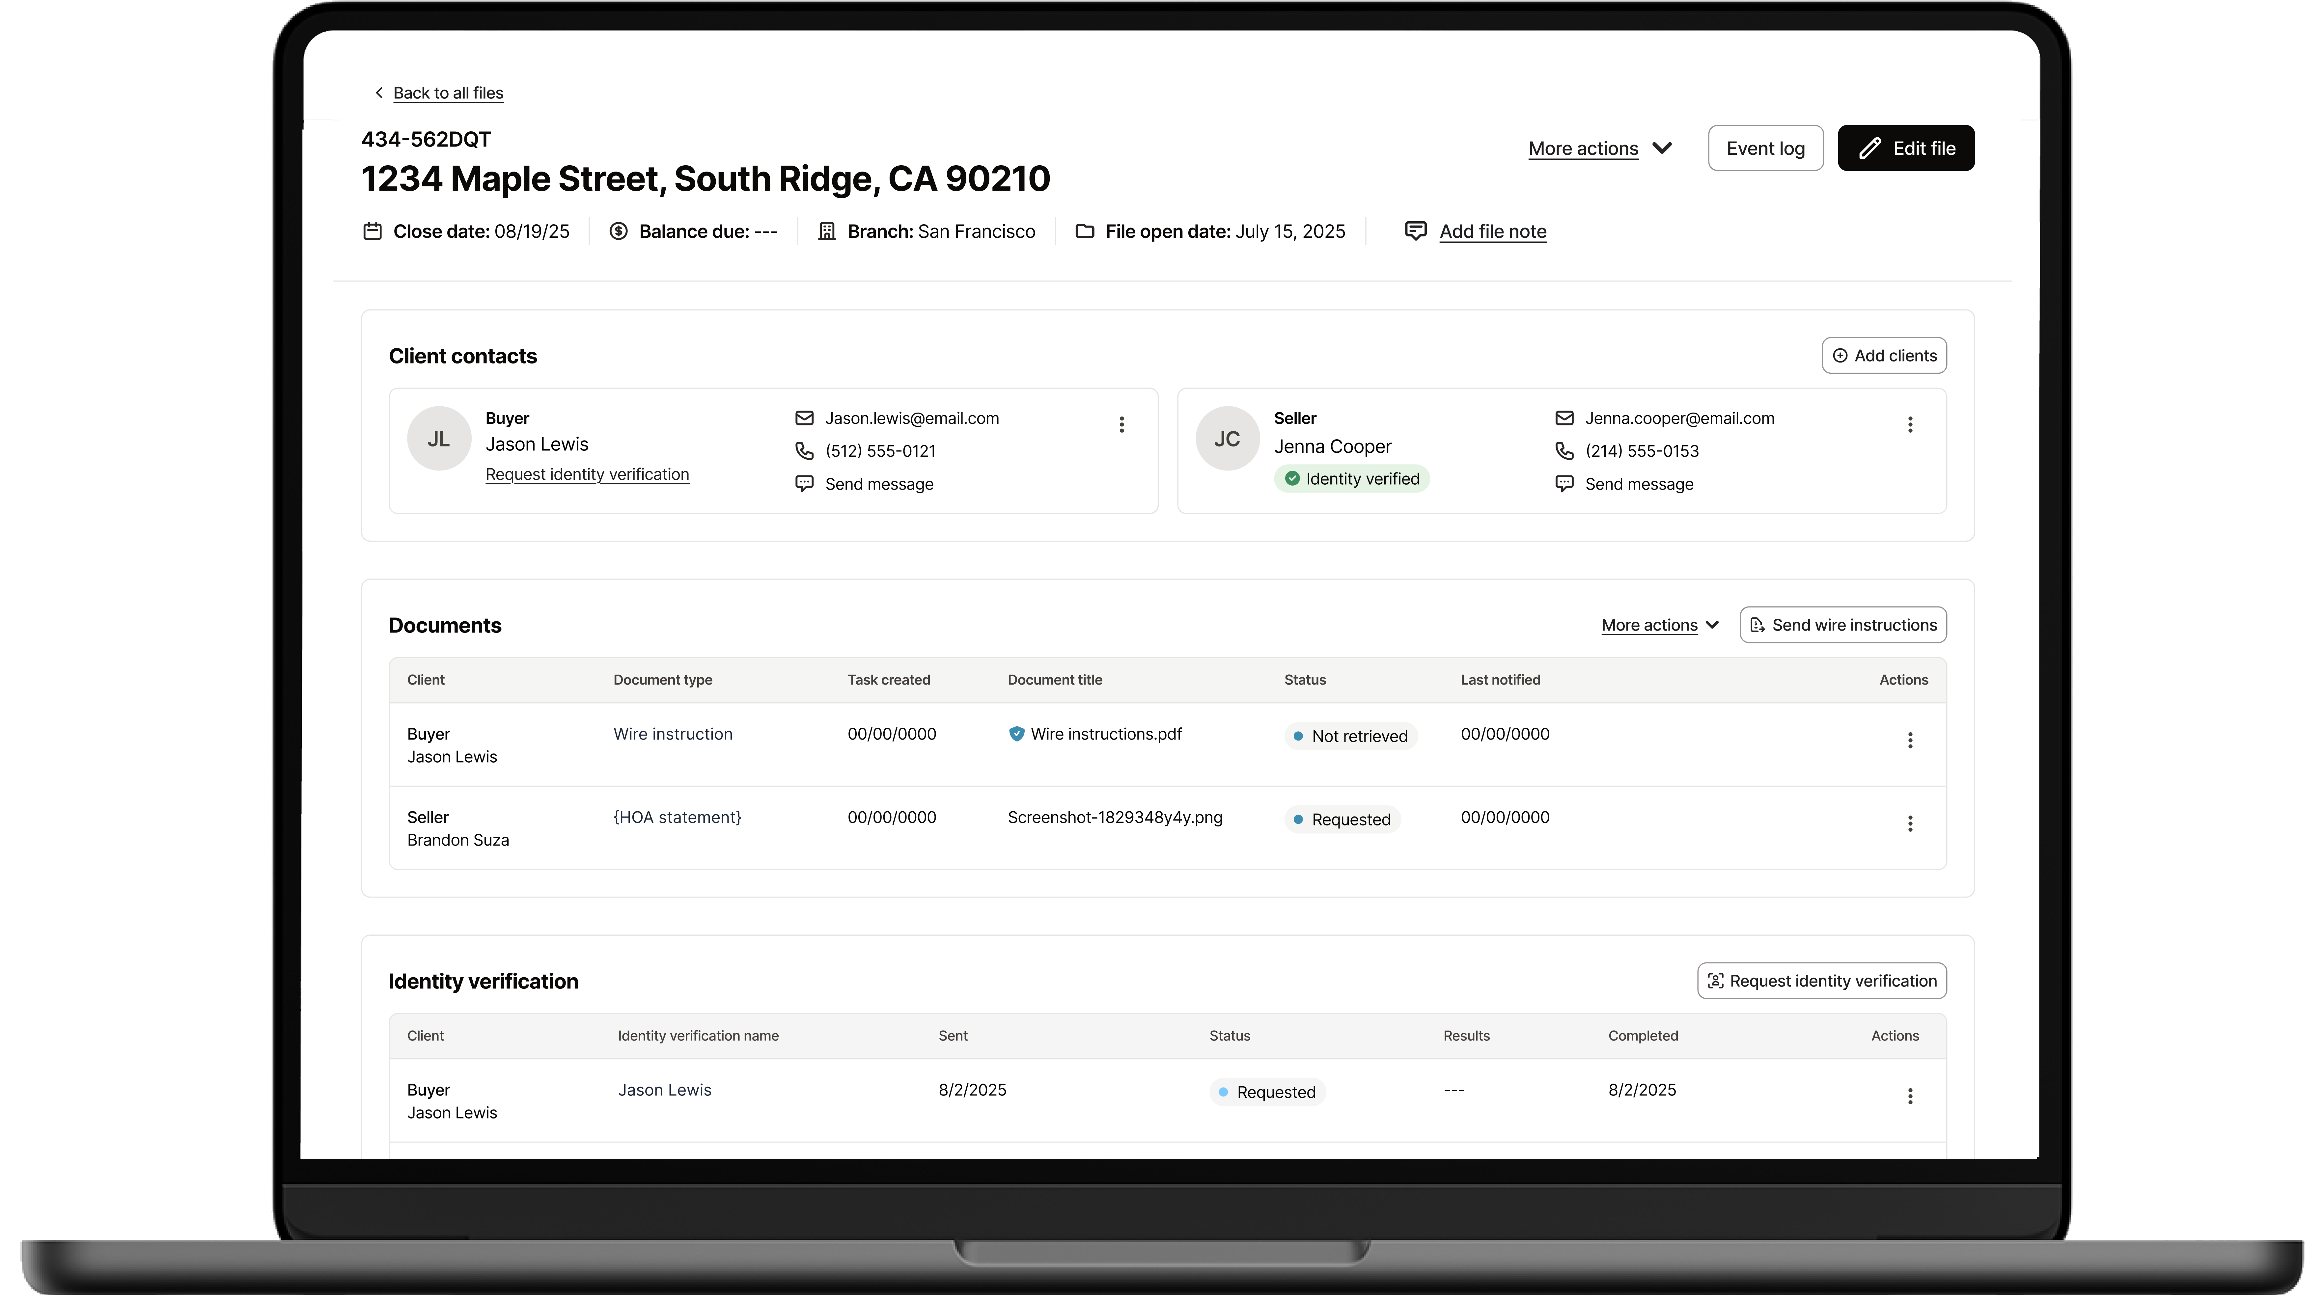This screenshot has height=1295, width=2324.
Task: Open actions menu for Jason Lewis verification row
Action: [x=1910, y=1096]
